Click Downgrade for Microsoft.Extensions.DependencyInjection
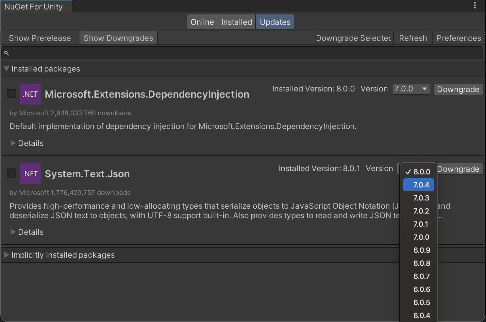Image resolution: width=486 pixels, height=322 pixels. point(458,89)
